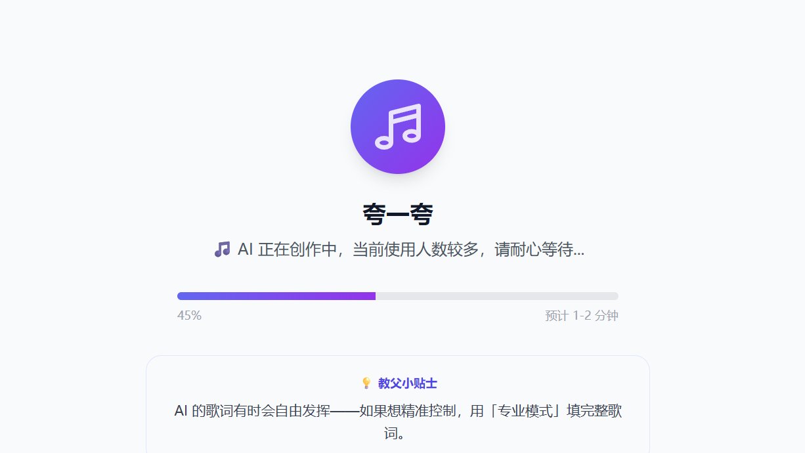Click the filled purple portion of the progress bar
This screenshot has width=805, height=453.
[x=276, y=296]
